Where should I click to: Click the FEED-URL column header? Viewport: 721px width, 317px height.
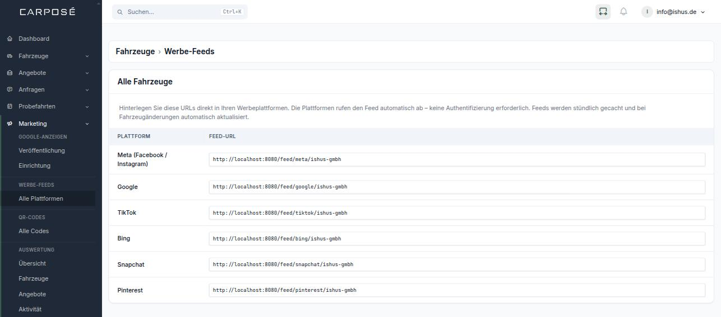[x=222, y=136]
